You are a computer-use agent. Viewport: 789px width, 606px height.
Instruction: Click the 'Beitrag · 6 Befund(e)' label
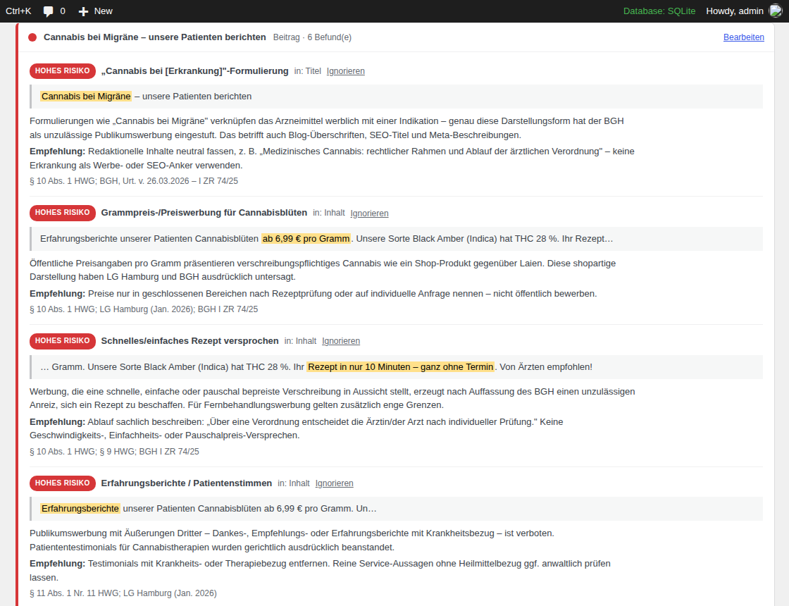point(313,37)
